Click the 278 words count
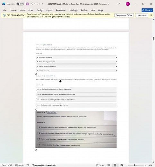 coord(19,165)
